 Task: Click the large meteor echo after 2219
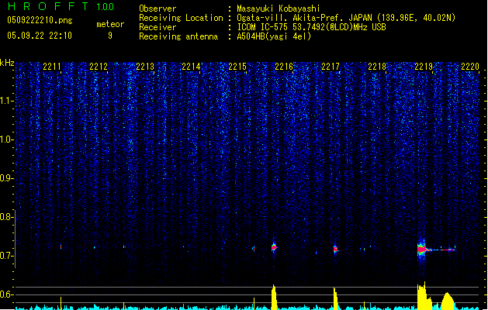click(x=422, y=250)
